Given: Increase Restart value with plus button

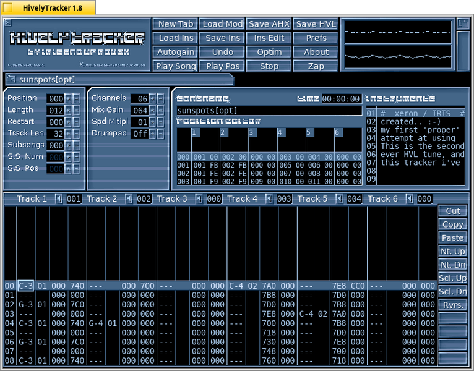Looking at the screenshot, I should coord(68,122).
